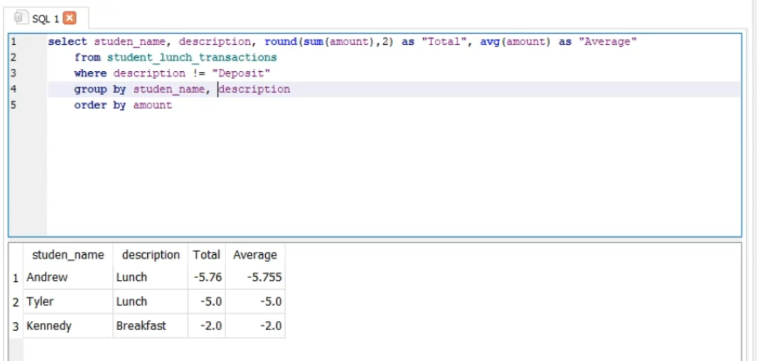Viewport: 757px width, 361px height.
Task: Place cursor on "Deposit" string in query
Action: (x=244, y=74)
